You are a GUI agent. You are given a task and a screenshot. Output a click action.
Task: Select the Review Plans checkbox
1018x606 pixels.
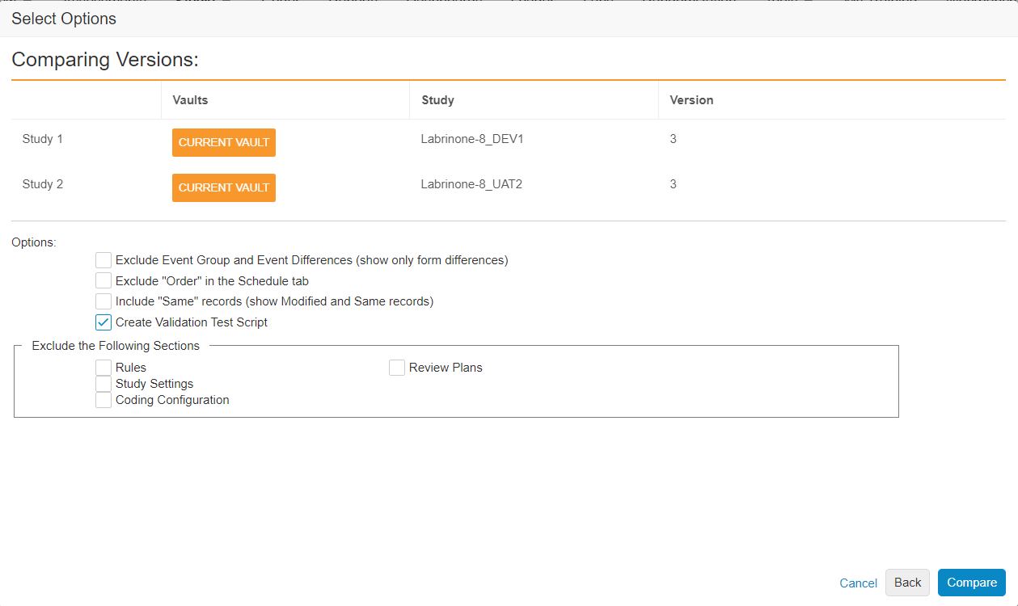point(397,368)
